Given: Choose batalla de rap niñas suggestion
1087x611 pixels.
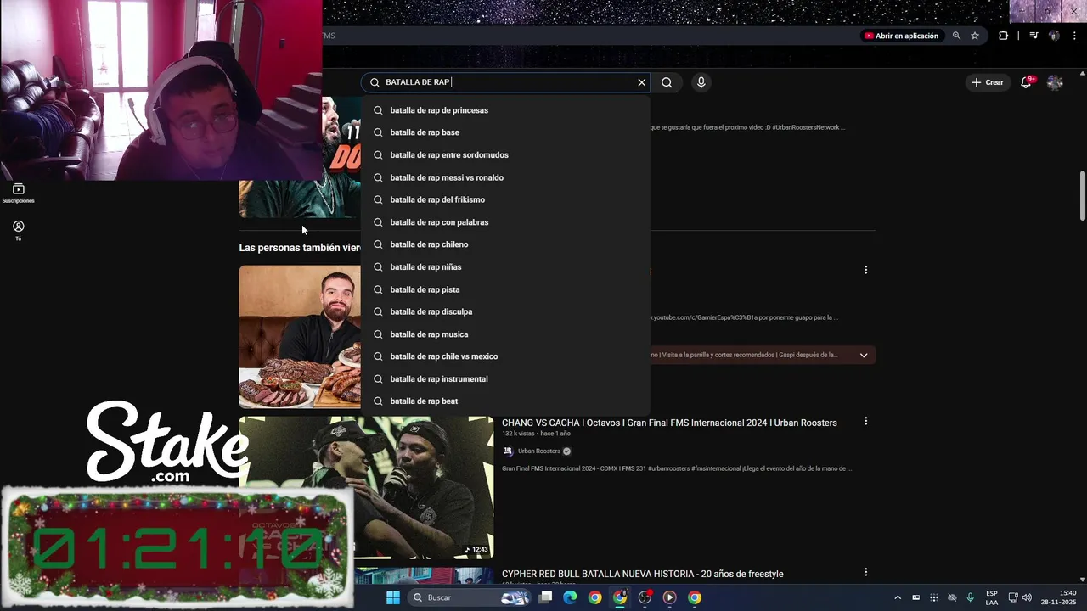Looking at the screenshot, I should (505, 267).
